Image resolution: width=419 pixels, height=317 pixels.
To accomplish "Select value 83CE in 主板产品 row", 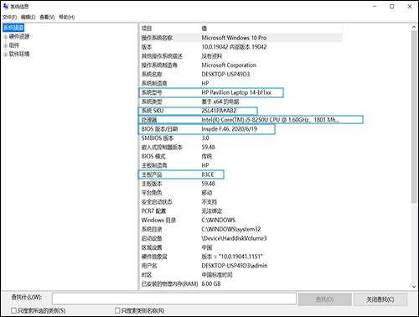I will [x=208, y=174].
